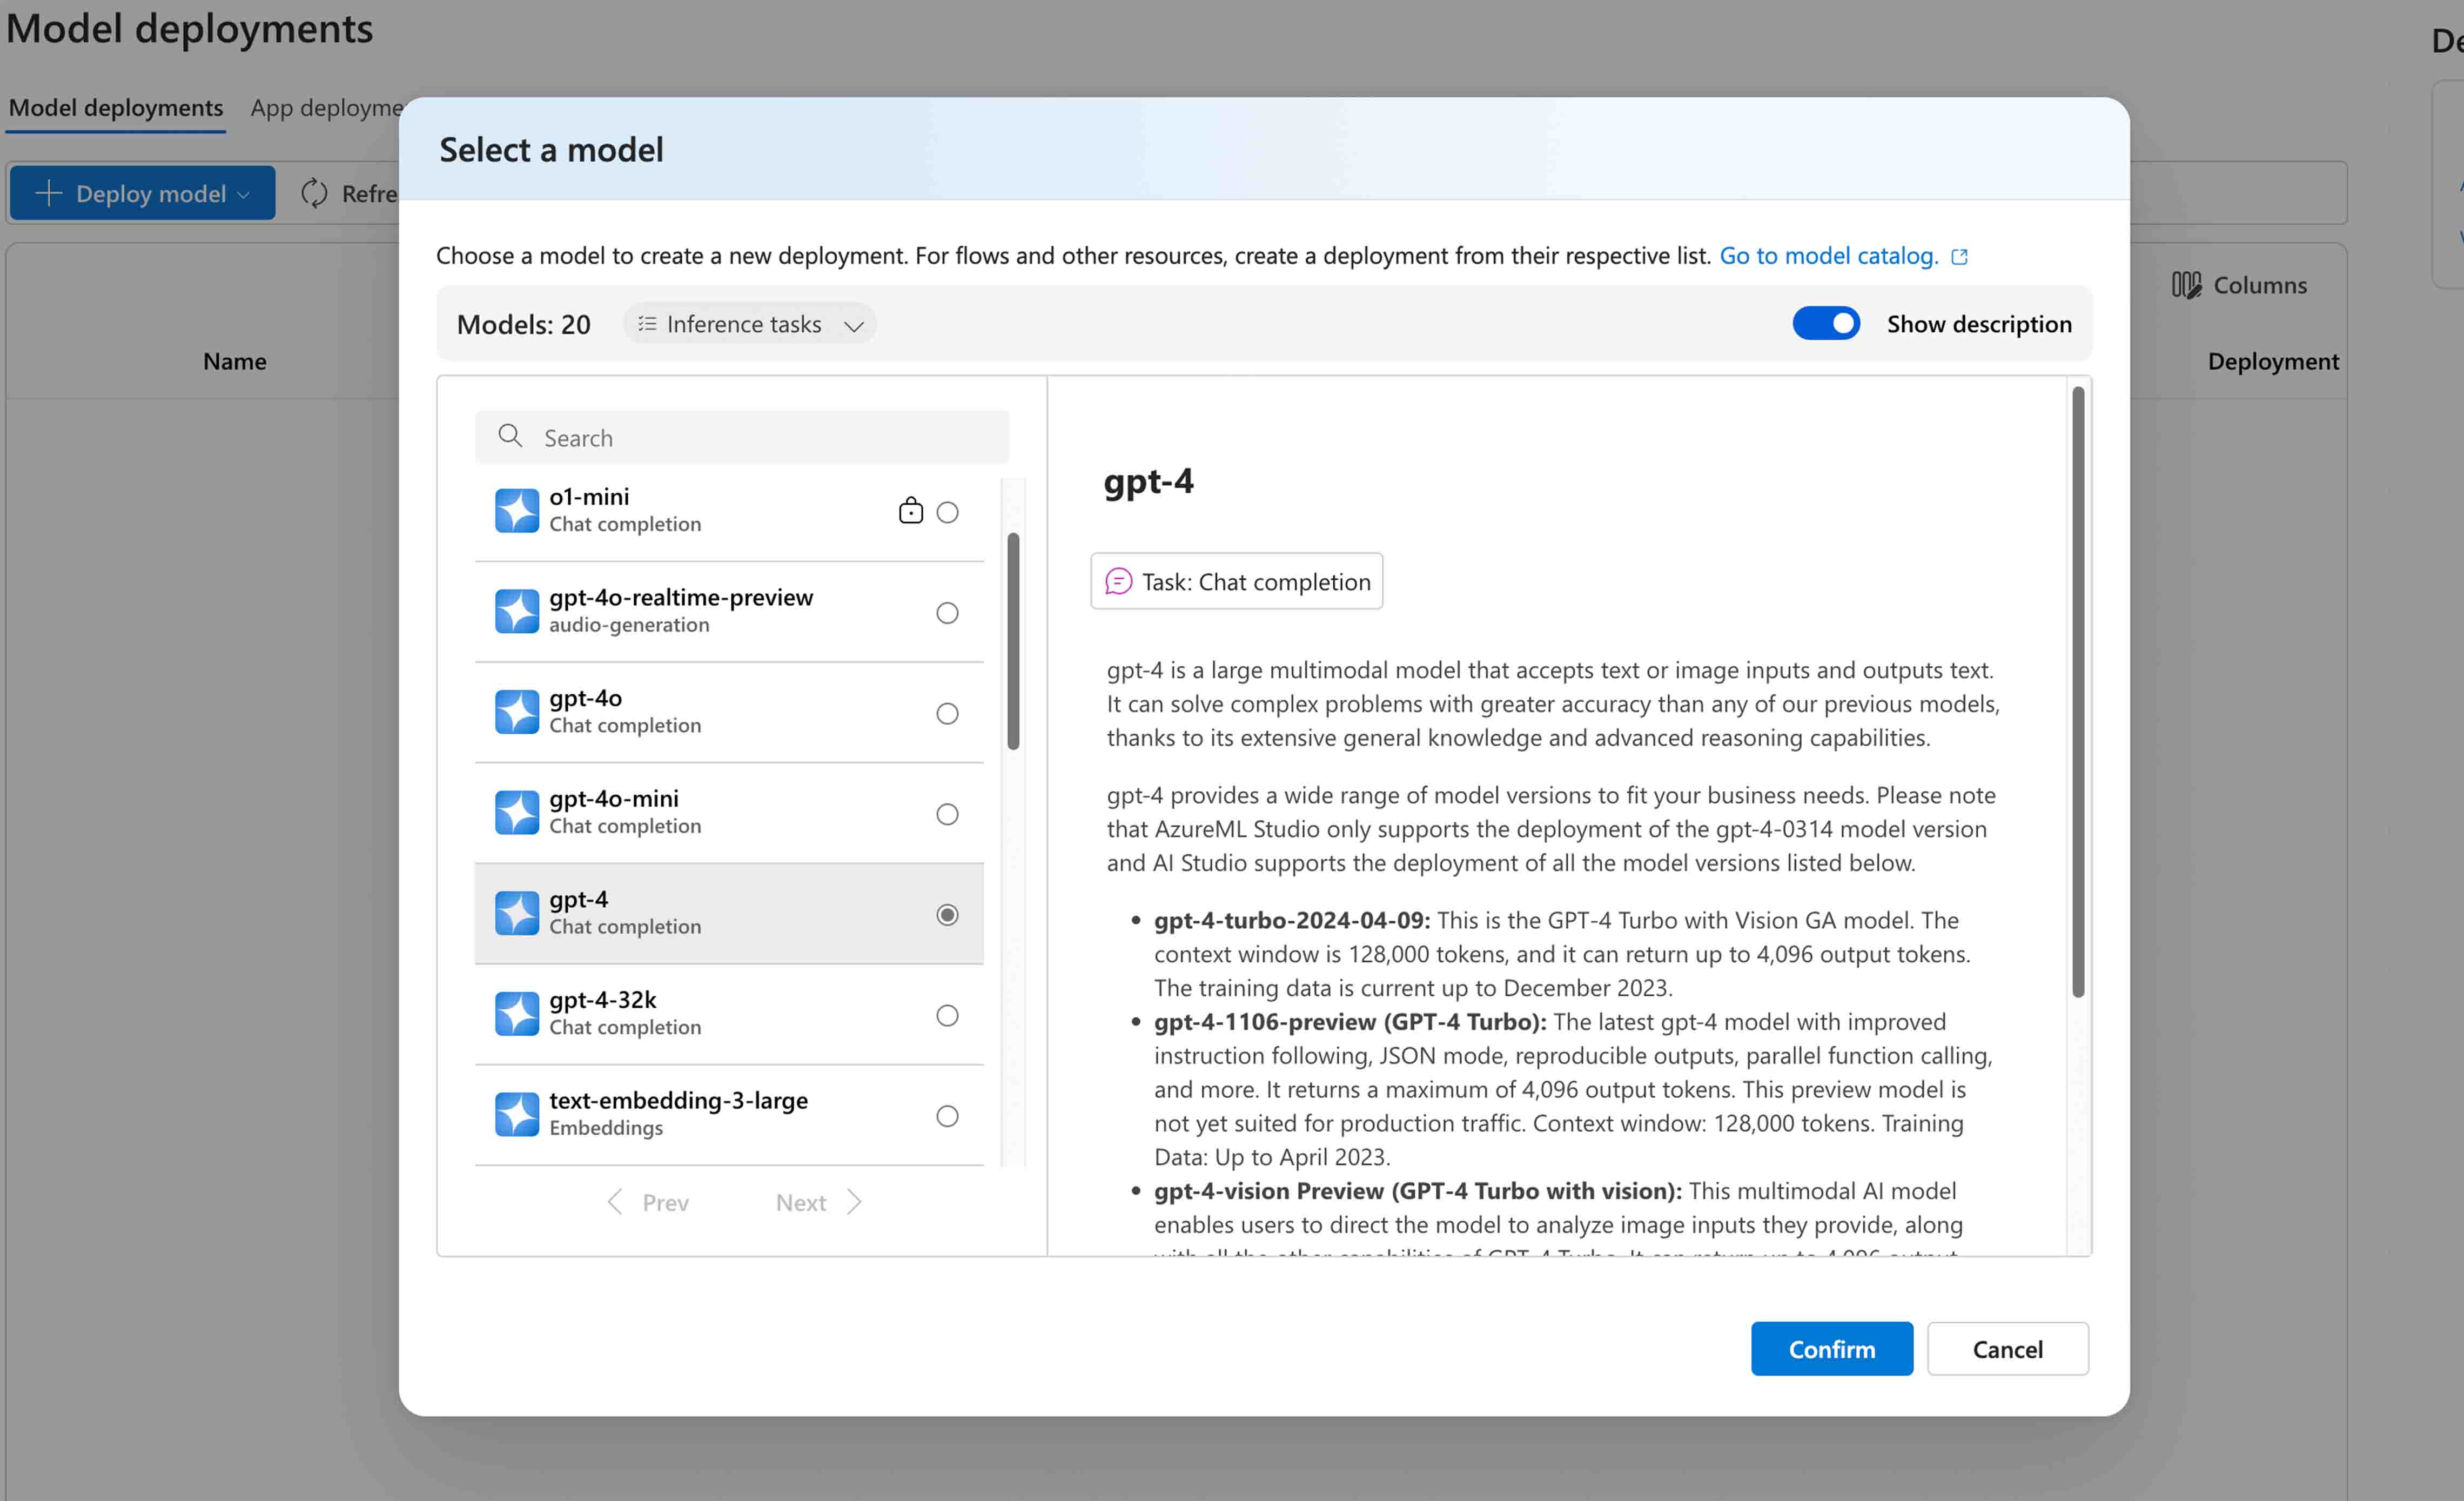Select the gpt-4-32k radio button

(x=947, y=1016)
